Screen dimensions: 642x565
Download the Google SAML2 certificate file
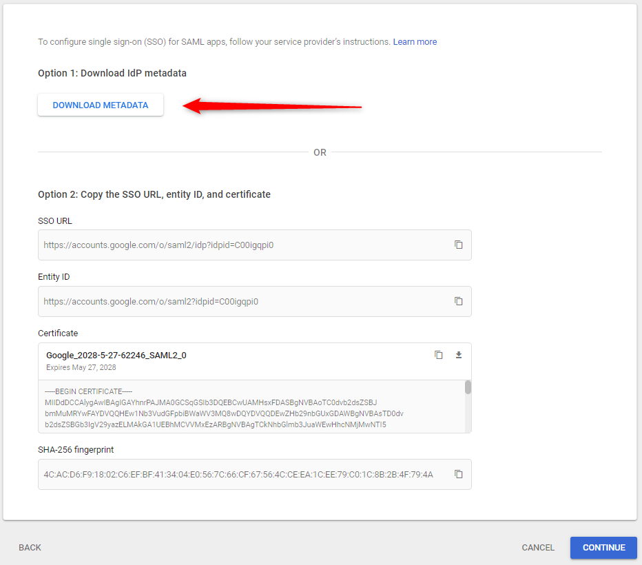[459, 355]
